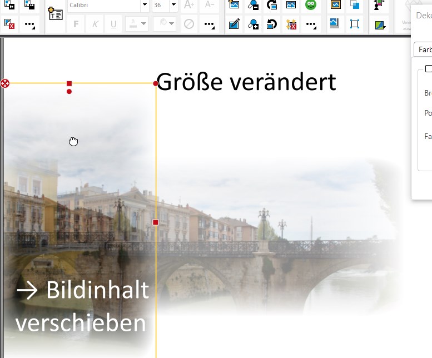Image resolution: width=432 pixels, height=358 pixels.
Task: Open the font color picker dropdown
Action: coord(143,24)
